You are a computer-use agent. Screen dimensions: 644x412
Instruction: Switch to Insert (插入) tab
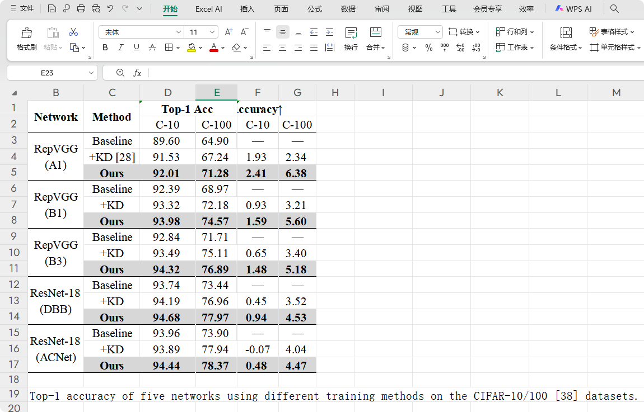248,9
